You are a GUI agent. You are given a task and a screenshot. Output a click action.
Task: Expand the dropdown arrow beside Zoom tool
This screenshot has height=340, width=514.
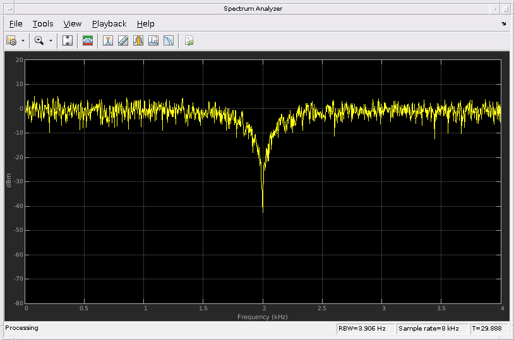point(51,40)
